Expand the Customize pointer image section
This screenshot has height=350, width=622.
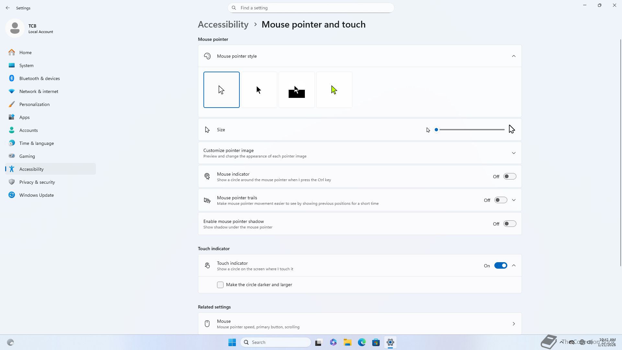click(x=513, y=153)
